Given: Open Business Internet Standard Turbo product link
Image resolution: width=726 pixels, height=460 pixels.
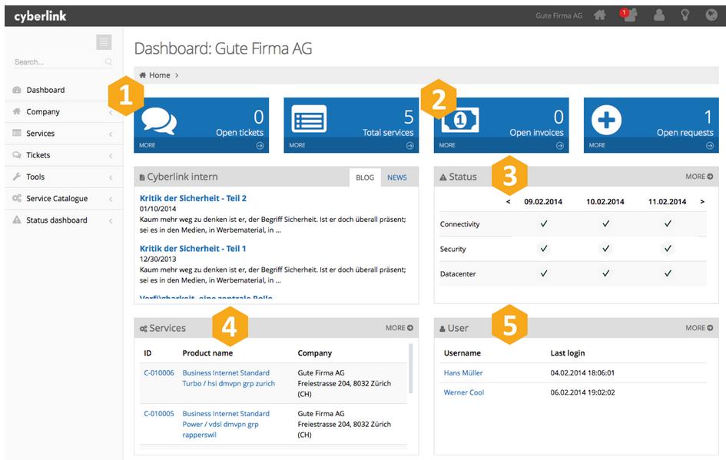Looking at the screenshot, I should pyautogui.click(x=229, y=378).
